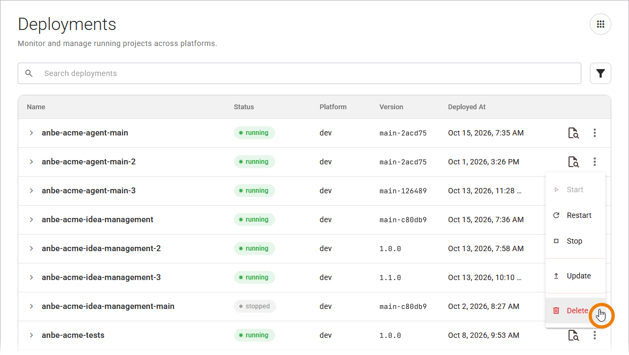This screenshot has height=355, width=629.
Task: Open the apps grid button
Action: [x=600, y=24]
